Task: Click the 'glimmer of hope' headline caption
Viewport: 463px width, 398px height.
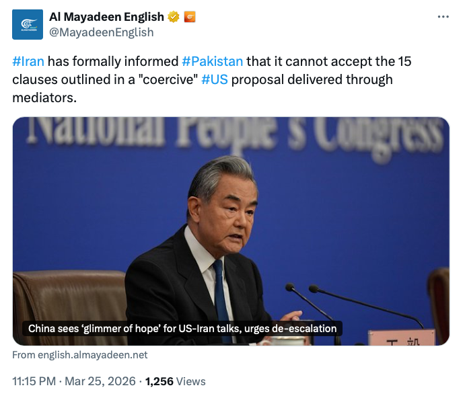Action: [x=182, y=329]
